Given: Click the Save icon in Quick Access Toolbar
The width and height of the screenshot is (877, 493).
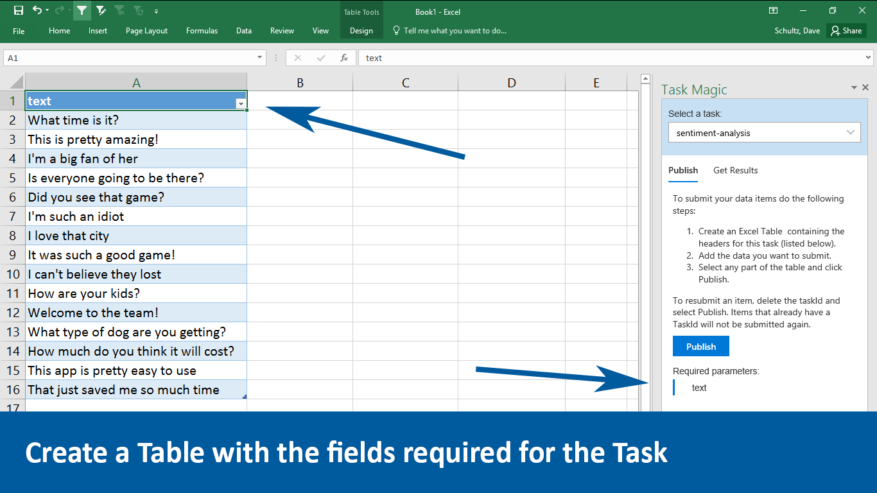Looking at the screenshot, I should (x=19, y=11).
